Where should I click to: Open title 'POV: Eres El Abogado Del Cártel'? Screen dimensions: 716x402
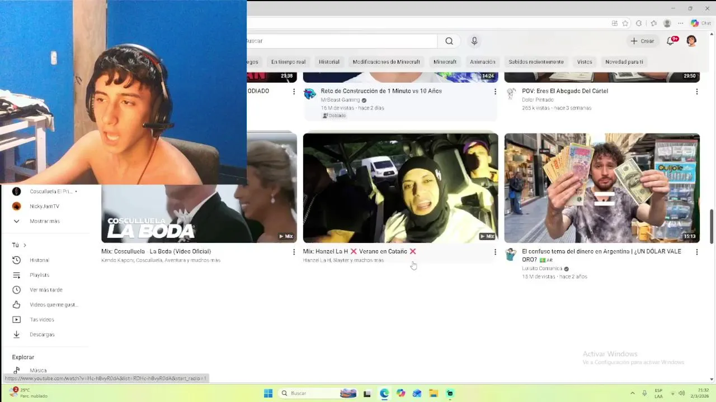pyautogui.click(x=565, y=91)
